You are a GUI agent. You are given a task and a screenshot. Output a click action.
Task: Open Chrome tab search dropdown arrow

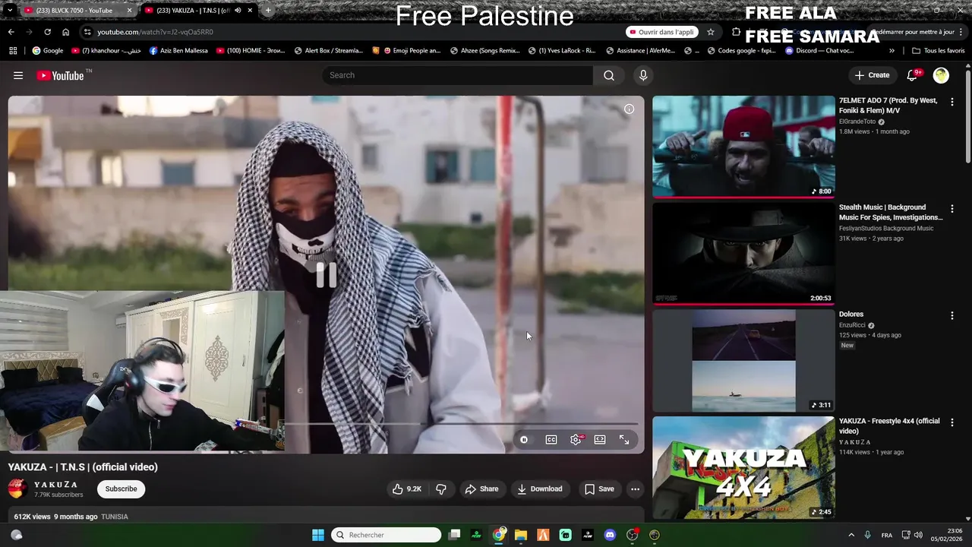tap(10, 10)
